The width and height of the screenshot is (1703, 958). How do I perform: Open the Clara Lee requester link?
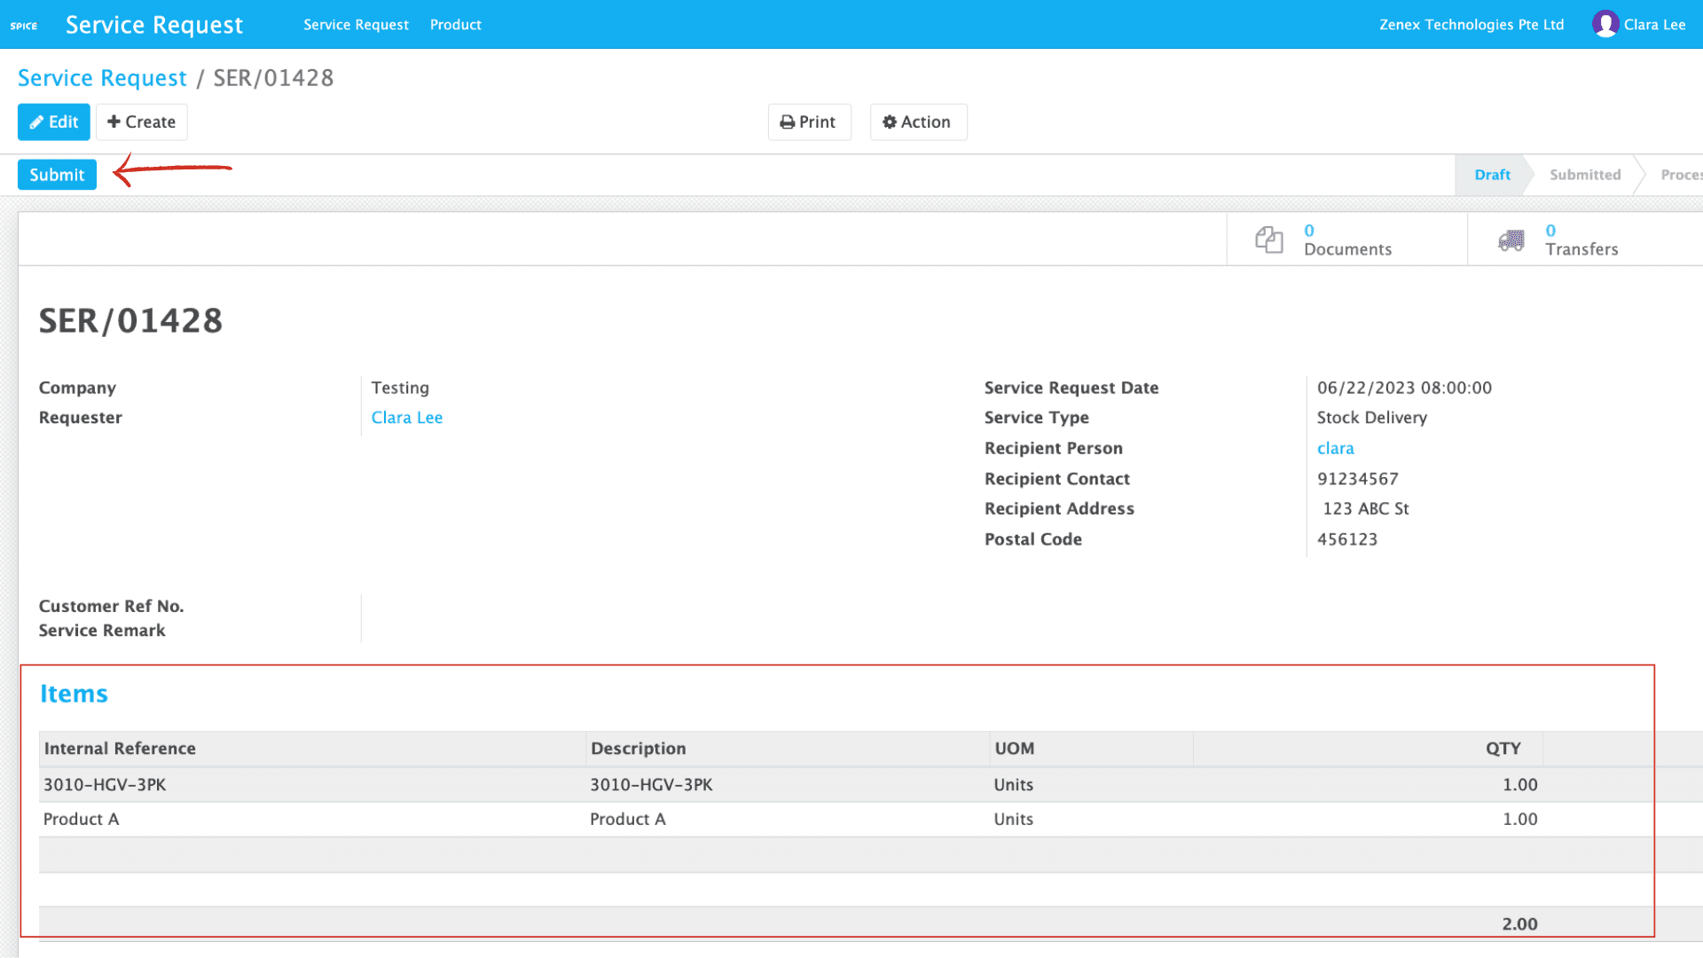coord(406,417)
